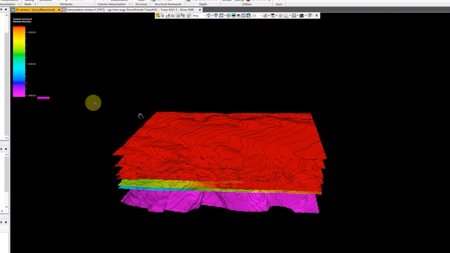Viewport: 450px width, 253px height.
Task: Close the upper left side panel
Action: pos(6,10)
